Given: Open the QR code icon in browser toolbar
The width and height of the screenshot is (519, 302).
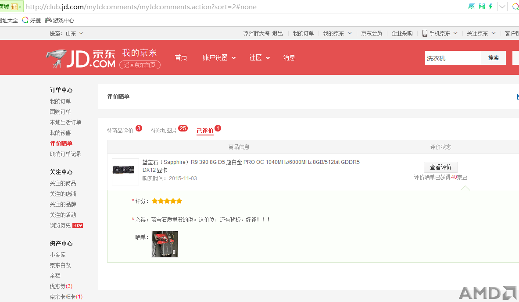Looking at the screenshot, I should (482, 6).
